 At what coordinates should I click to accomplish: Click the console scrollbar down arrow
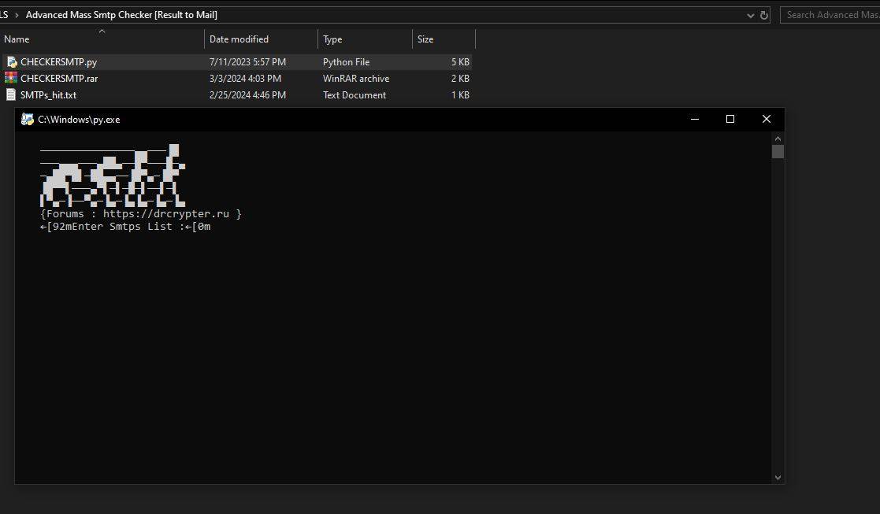point(778,478)
